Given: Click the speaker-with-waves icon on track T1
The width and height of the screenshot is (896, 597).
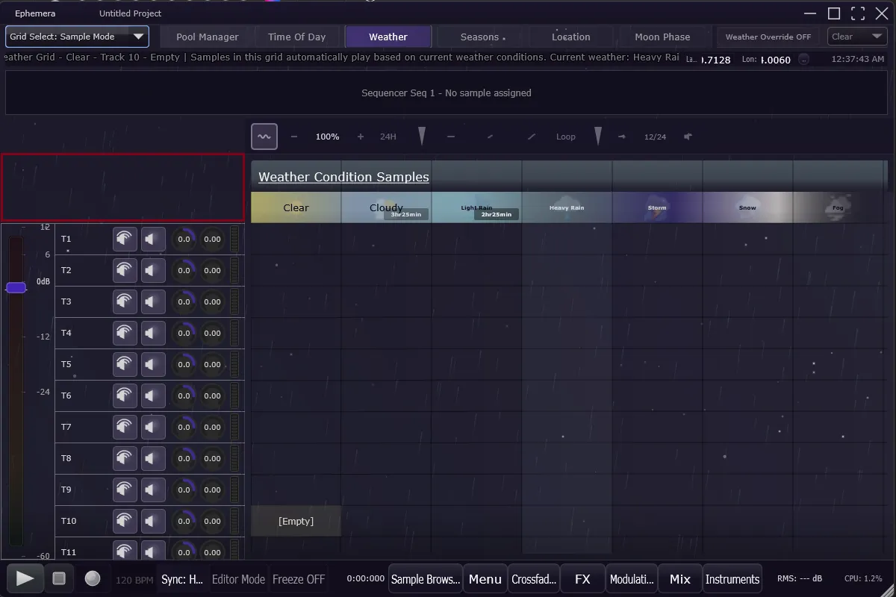Looking at the screenshot, I should click(x=125, y=239).
